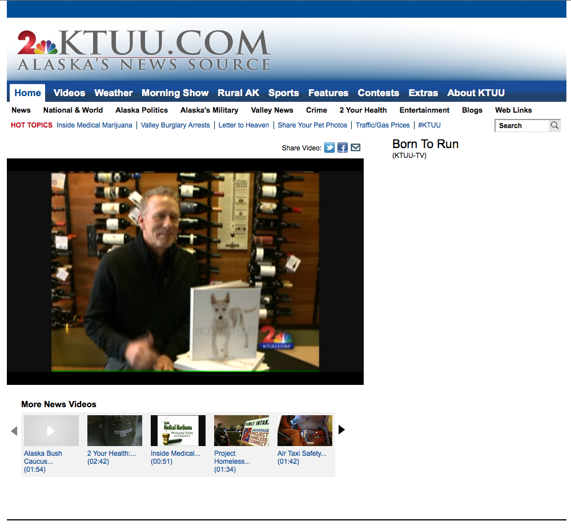Open the Alaska Politics link

142,110
